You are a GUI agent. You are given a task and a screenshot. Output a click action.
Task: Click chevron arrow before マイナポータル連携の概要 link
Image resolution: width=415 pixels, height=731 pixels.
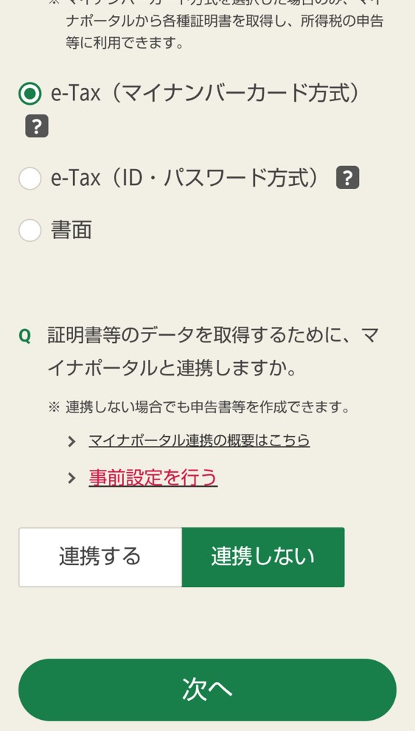[x=72, y=441]
